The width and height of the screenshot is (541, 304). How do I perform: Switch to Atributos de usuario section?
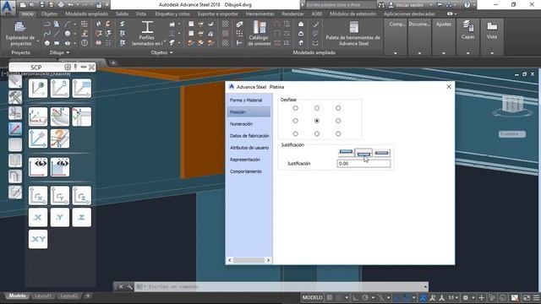coord(249,148)
